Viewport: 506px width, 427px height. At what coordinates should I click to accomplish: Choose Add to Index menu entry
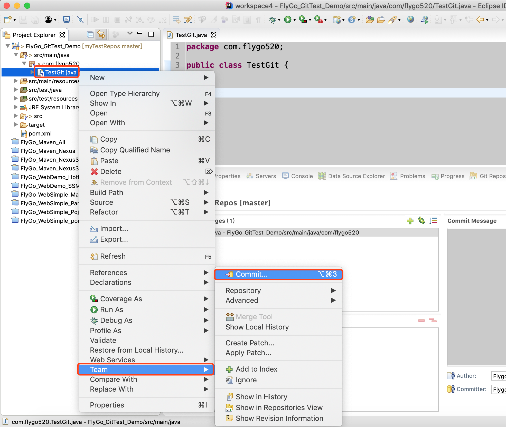[x=256, y=369]
